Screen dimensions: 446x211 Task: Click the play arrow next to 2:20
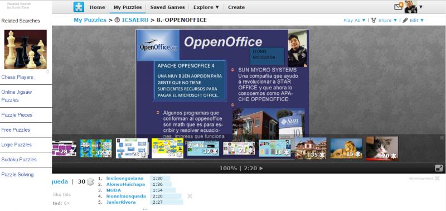(261, 168)
